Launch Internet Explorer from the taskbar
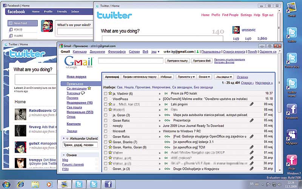Image resolution: width=302 pixels, height=189 pixels. [x=21, y=184]
